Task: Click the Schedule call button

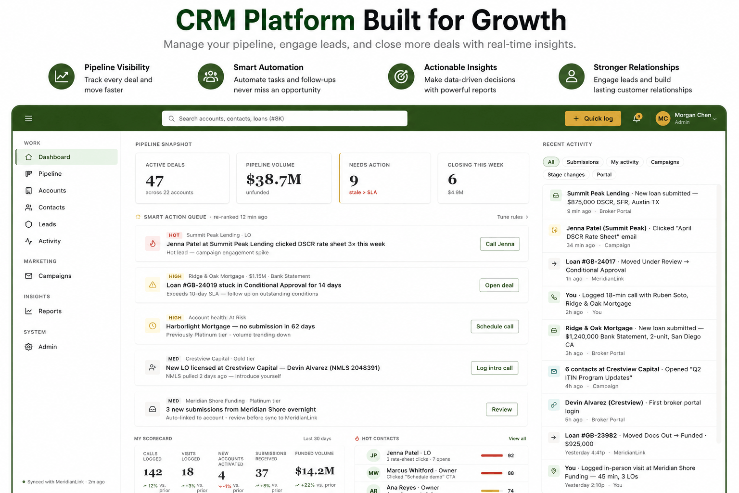Action: pyautogui.click(x=495, y=326)
